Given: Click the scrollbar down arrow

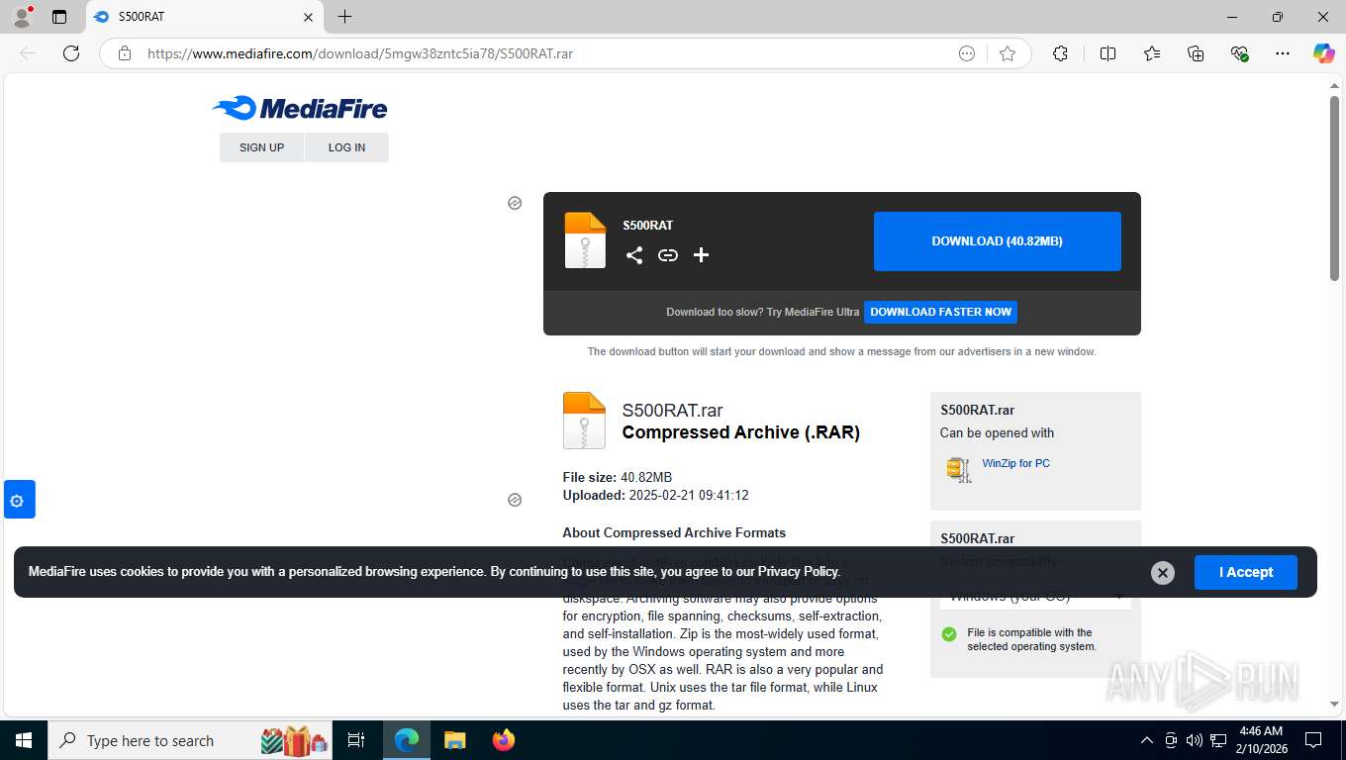Looking at the screenshot, I should click(1334, 705).
